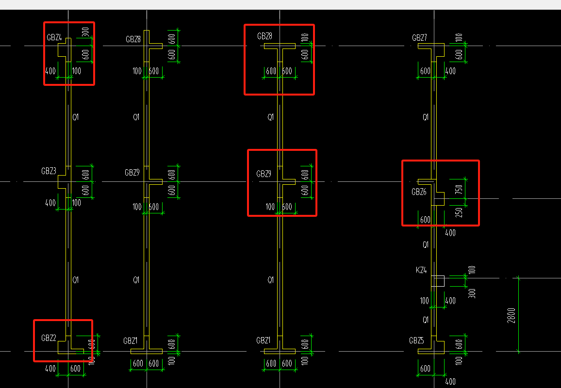Click the 300 dimension below KZ4's 100
The image size is (561, 388).
pyautogui.click(x=472, y=293)
